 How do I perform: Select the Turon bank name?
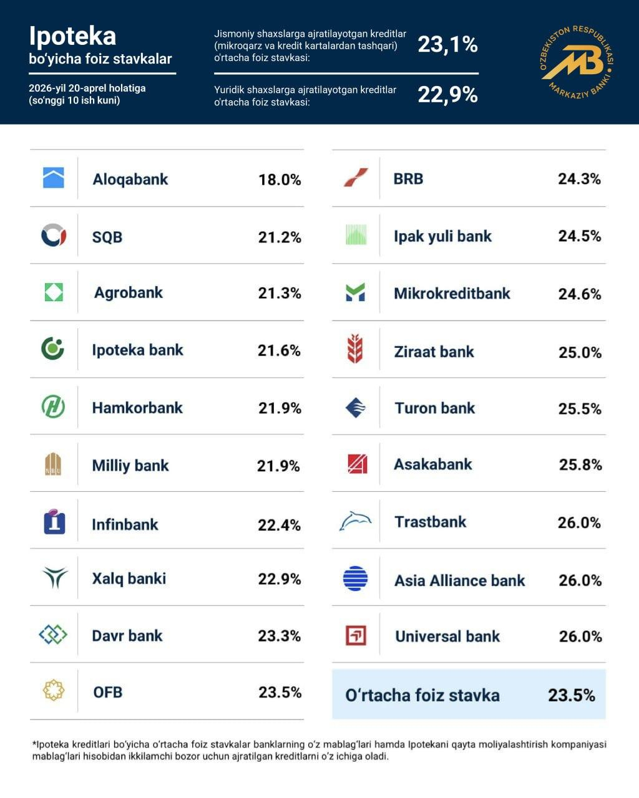(x=435, y=408)
